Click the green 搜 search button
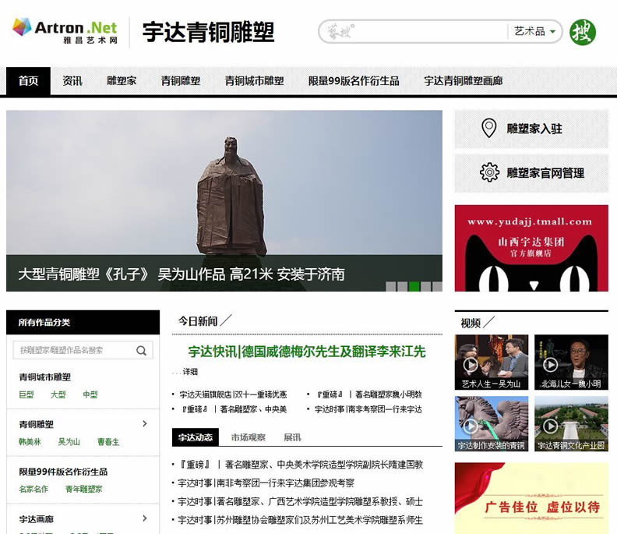Screen dimensions: 617x534 coord(582,32)
